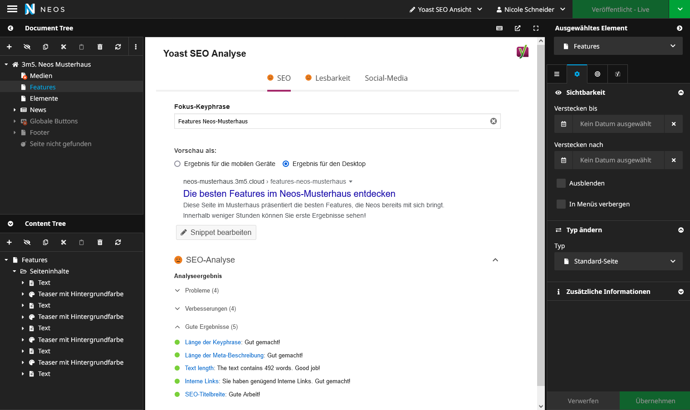The height and width of the screenshot is (410, 690).
Task: Click the Übernehmen button
Action: 655,401
